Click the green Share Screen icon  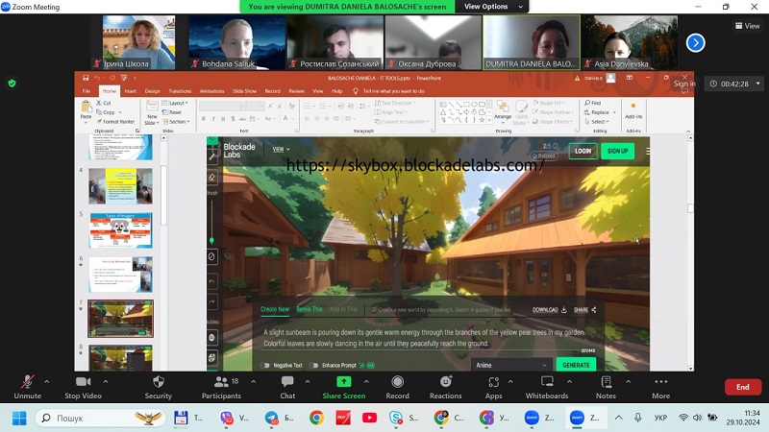[344, 381]
